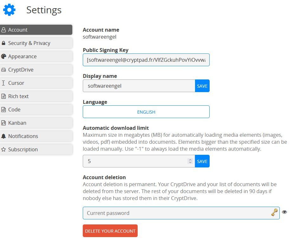This screenshot has width=294, height=245.
Task: Click the CryptDrive drive icon
Action: [x=3, y=70]
